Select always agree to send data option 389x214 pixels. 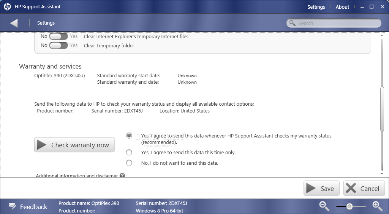tap(129, 136)
